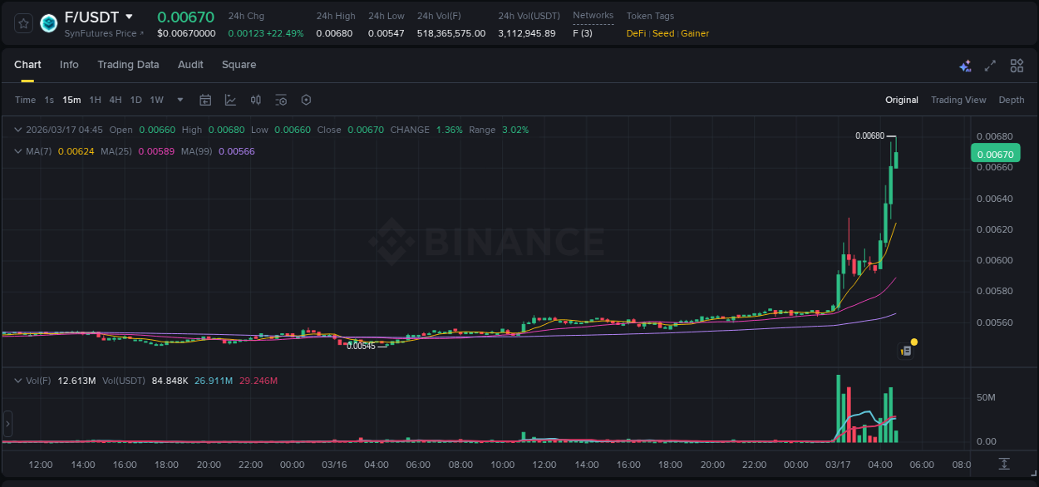The width and height of the screenshot is (1039, 487).
Task: Click the candlestick display settings icon
Action: (256, 100)
